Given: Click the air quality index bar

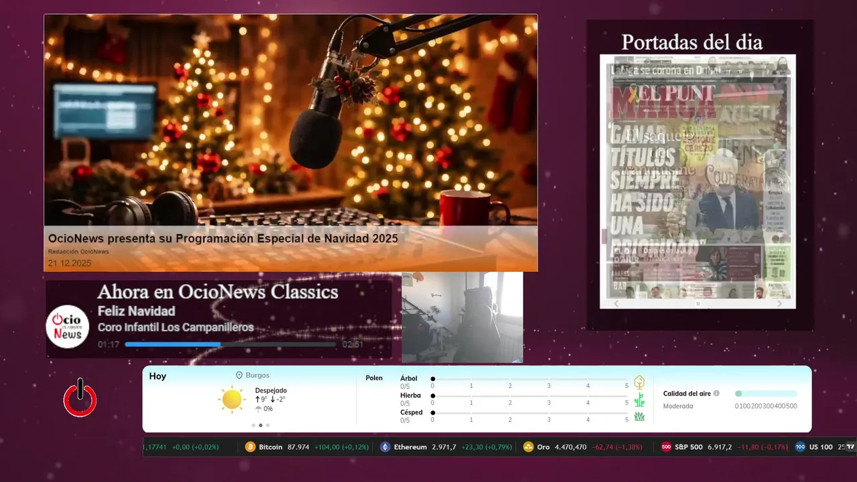Looking at the screenshot, I should (766, 394).
